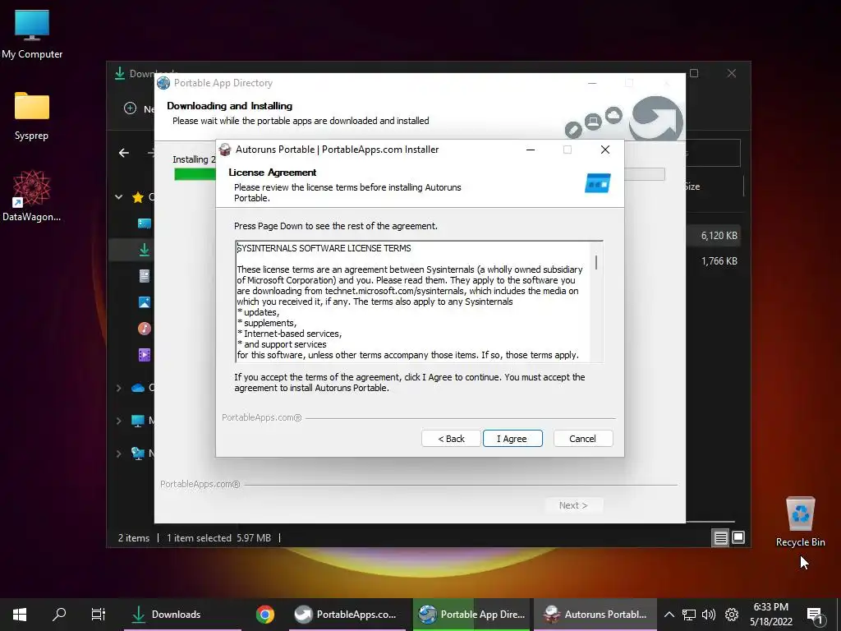Viewport: 841px width, 631px height.
Task: Open Google Chrome from the taskbar
Action: (265, 615)
